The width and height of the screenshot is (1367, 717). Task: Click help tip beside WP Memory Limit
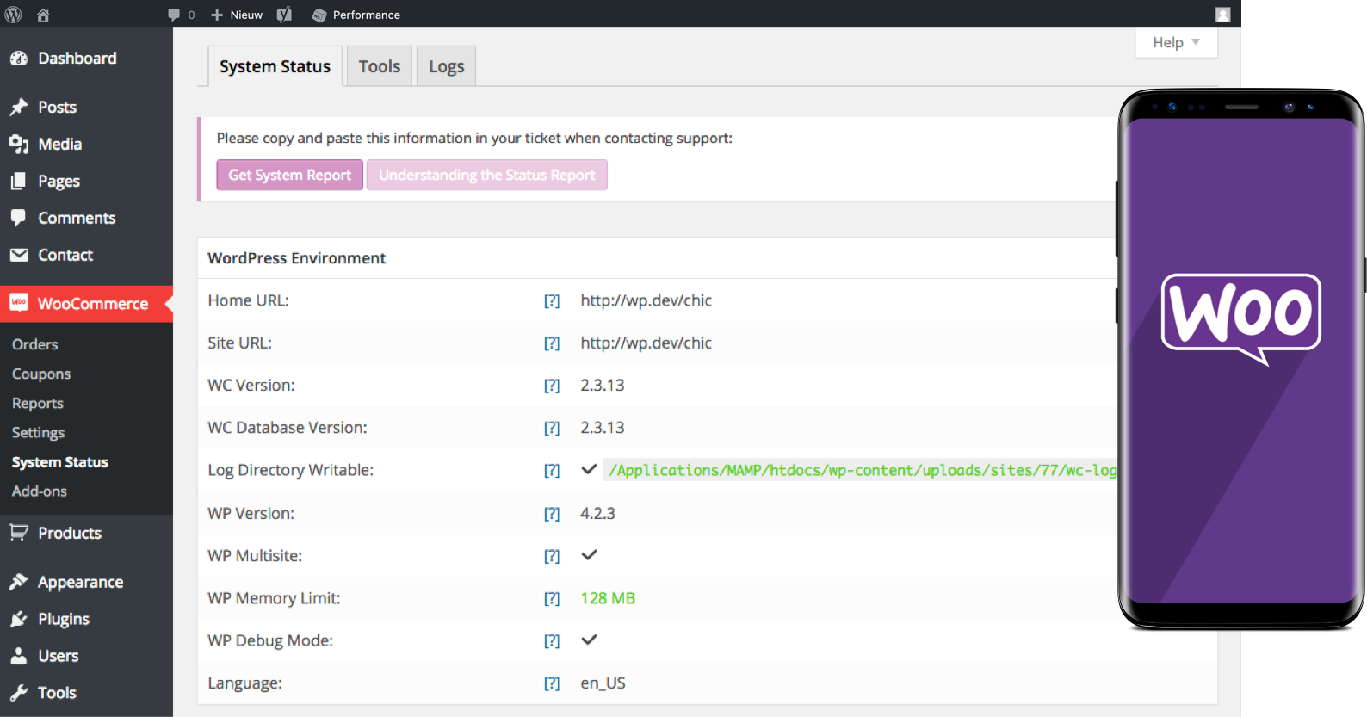coord(552,598)
